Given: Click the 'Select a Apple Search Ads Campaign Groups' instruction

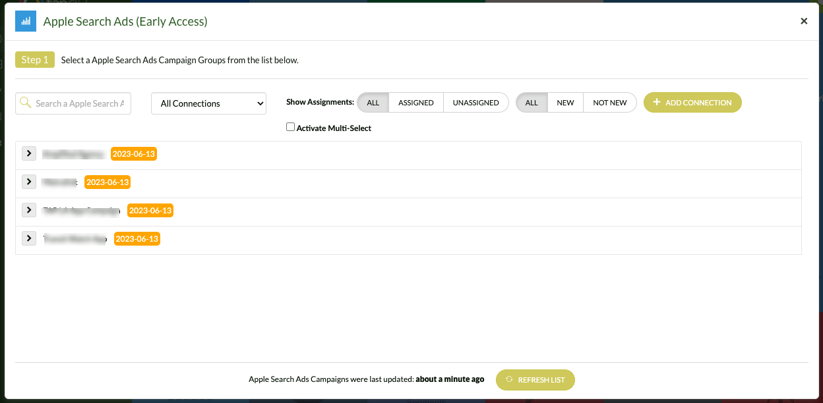Looking at the screenshot, I should click(x=180, y=60).
